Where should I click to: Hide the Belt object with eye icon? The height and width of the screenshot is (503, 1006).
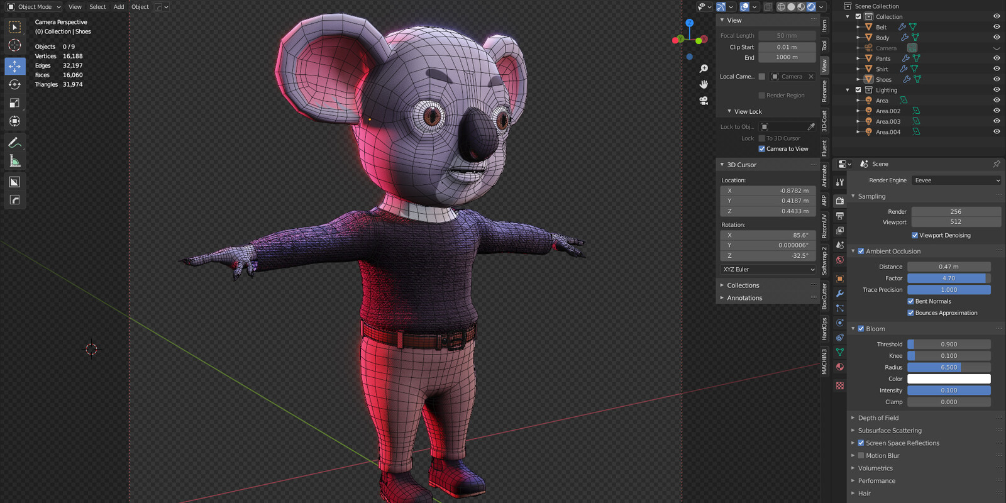(997, 27)
